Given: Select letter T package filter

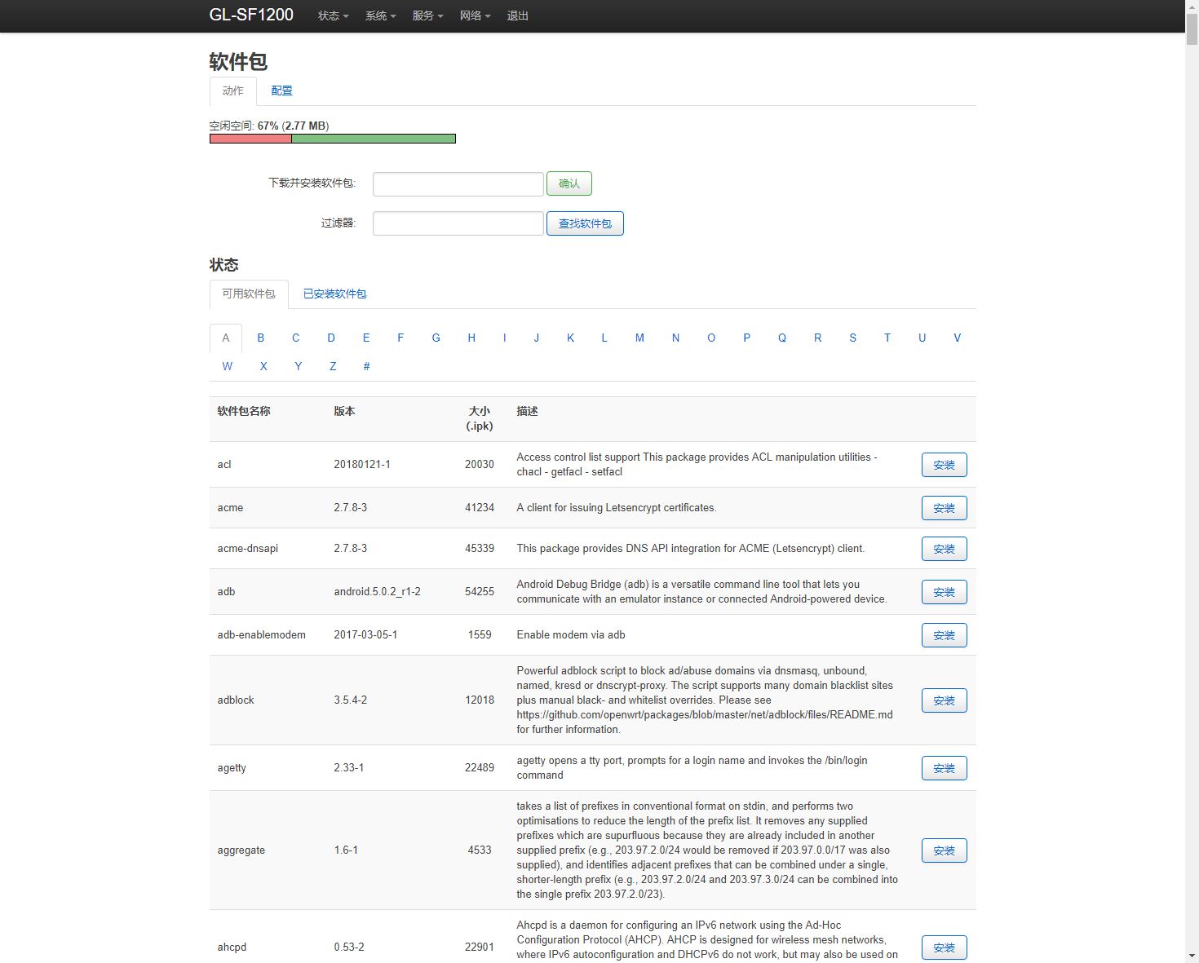Looking at the screenshot, I should [x=887, y=338].
